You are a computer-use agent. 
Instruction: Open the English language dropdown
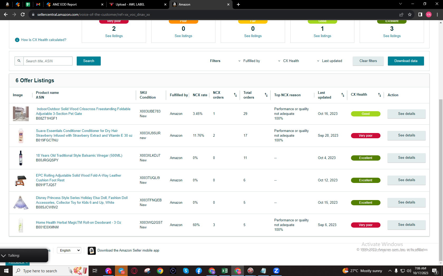(69, 251)
